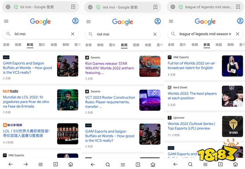Viewport: 245px width, 169px height.
Task: Open 'Full list of Worlds 2022 on-air' article
Action: click(x=192, y=66)
